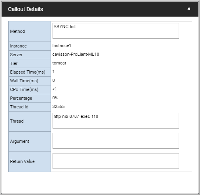
Task: Select the Instance1 value text
Action: coord(62,45)
